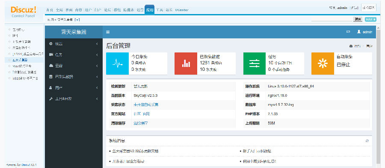Screen dimensions: 385x168
Task: Click the camera icon beside 任务
Action: tap(51, 55)
